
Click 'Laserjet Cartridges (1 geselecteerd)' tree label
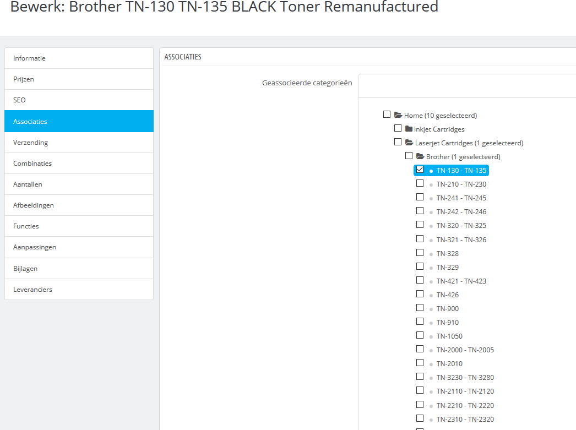pyautogui.click(x=469, y=143)
